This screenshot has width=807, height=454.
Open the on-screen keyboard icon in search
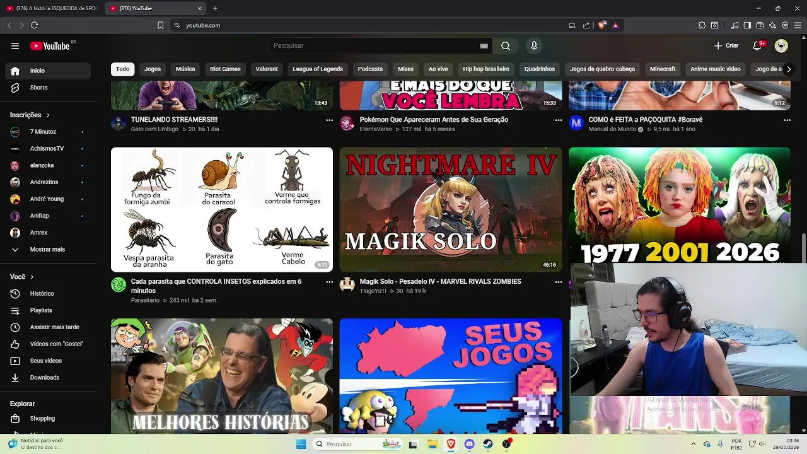click(484, 45)
